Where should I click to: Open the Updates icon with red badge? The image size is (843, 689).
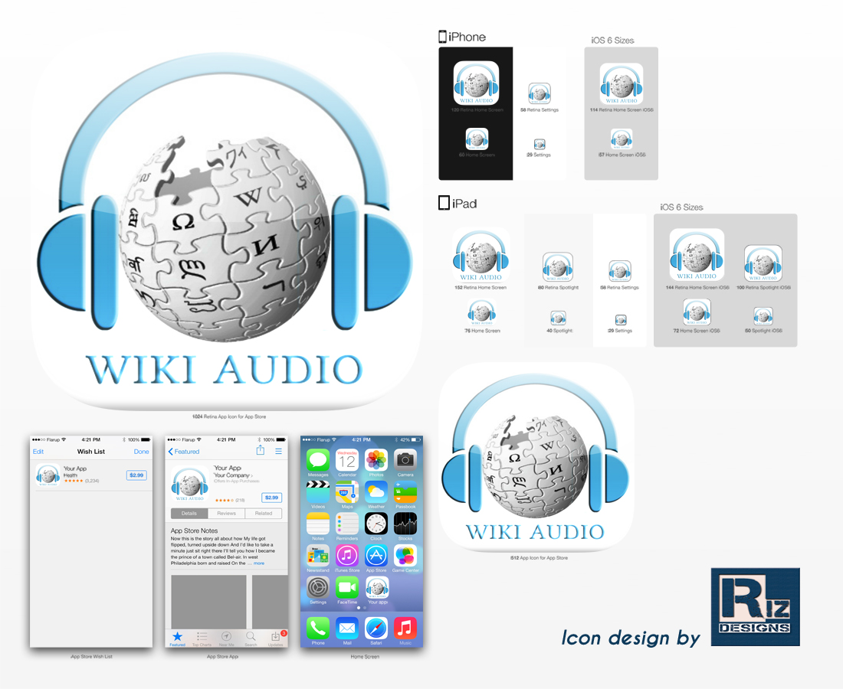[277, 635]
